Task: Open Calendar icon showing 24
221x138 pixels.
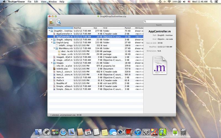Action: [88, 132]
